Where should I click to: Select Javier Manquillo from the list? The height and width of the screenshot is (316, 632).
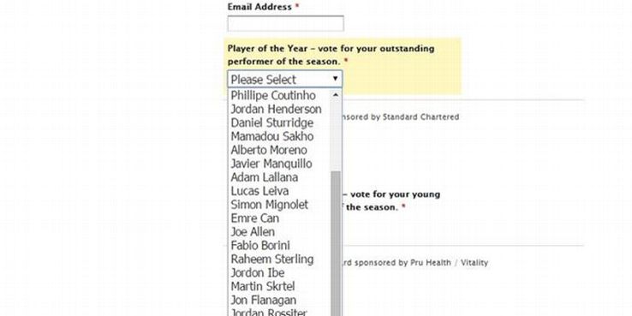(280, 164)
